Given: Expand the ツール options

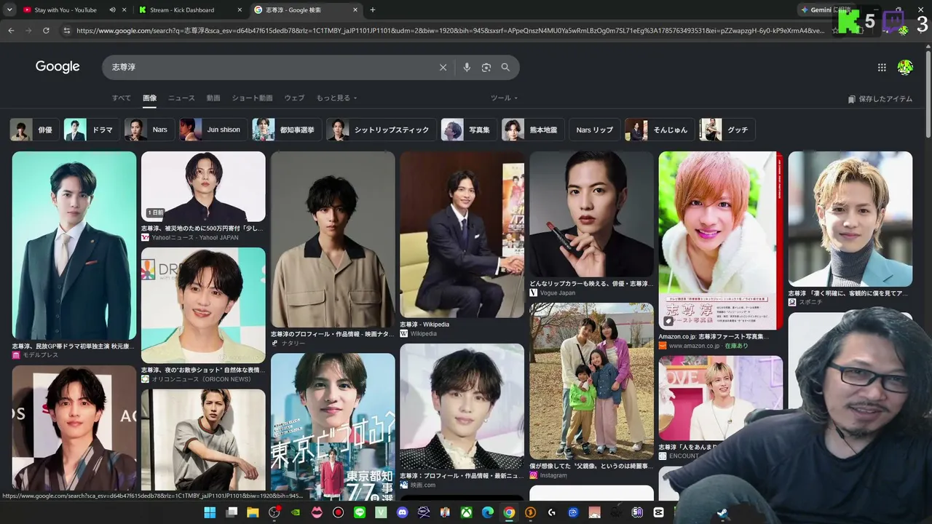Looking at the screenshot, I should [x=504, y=98].
